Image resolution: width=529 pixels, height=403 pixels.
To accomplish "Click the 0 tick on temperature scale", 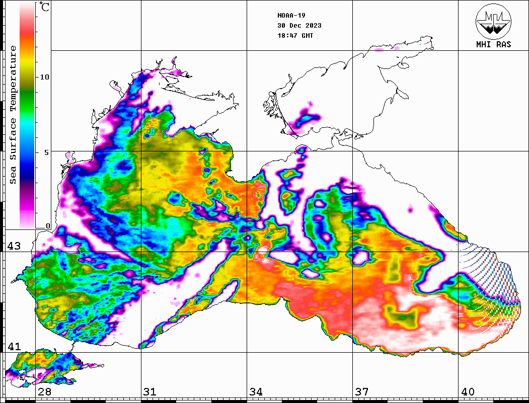I will point(48,226).
